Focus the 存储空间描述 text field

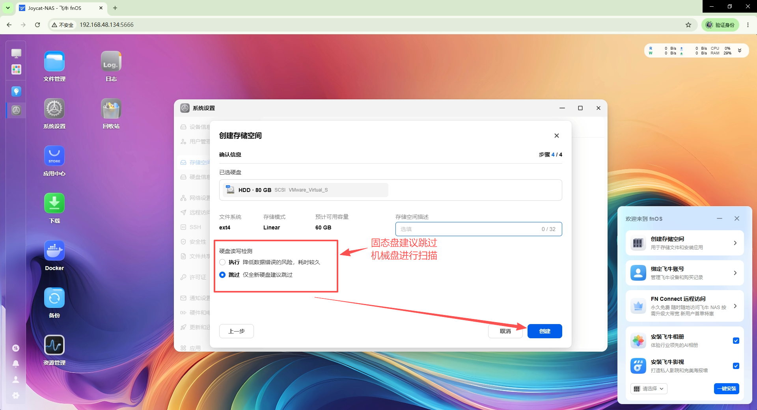(478, 229)
